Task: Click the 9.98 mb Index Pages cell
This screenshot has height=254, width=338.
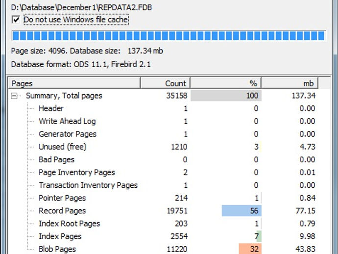Action: (308, 236)
